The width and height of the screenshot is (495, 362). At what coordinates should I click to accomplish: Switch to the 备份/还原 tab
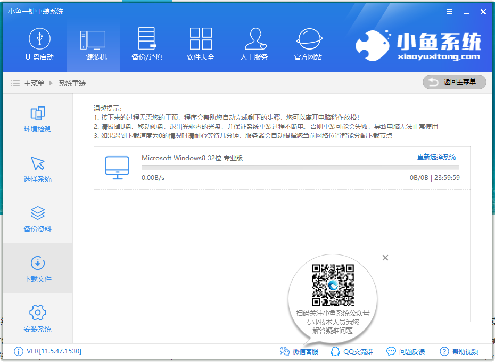(x=147, y=45)
